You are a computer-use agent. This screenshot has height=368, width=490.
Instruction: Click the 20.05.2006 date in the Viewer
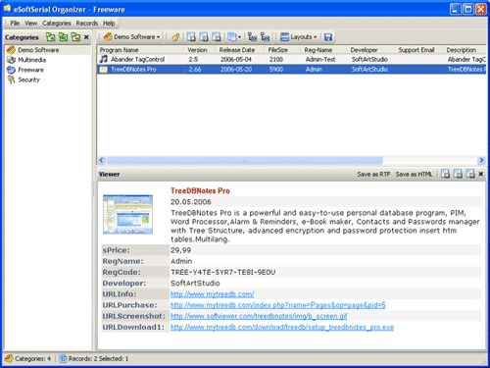pos(191,202)
